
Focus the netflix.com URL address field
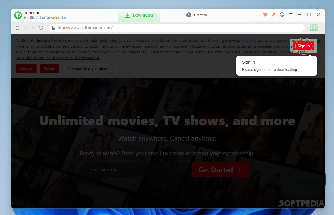pyautogui.click(x=177, y=28)
